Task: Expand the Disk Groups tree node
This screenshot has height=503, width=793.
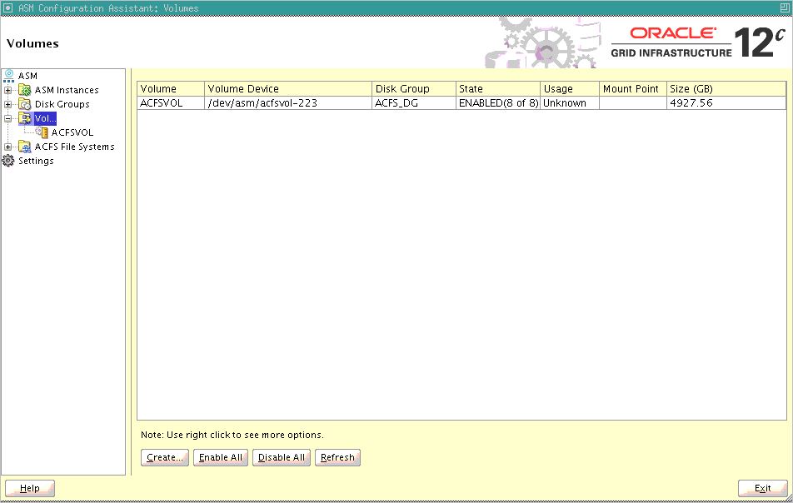Action: click(x=7, y=105)
